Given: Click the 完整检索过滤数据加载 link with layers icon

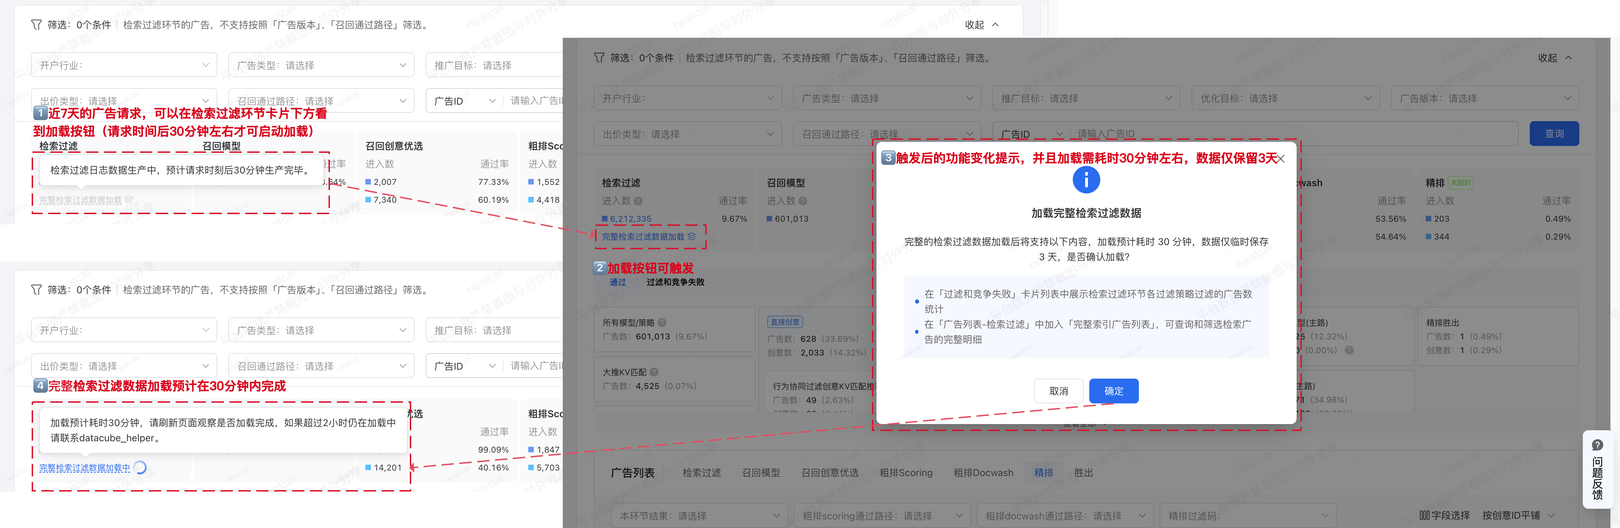Looking at the screenshot, I should [x=648, y=236].
